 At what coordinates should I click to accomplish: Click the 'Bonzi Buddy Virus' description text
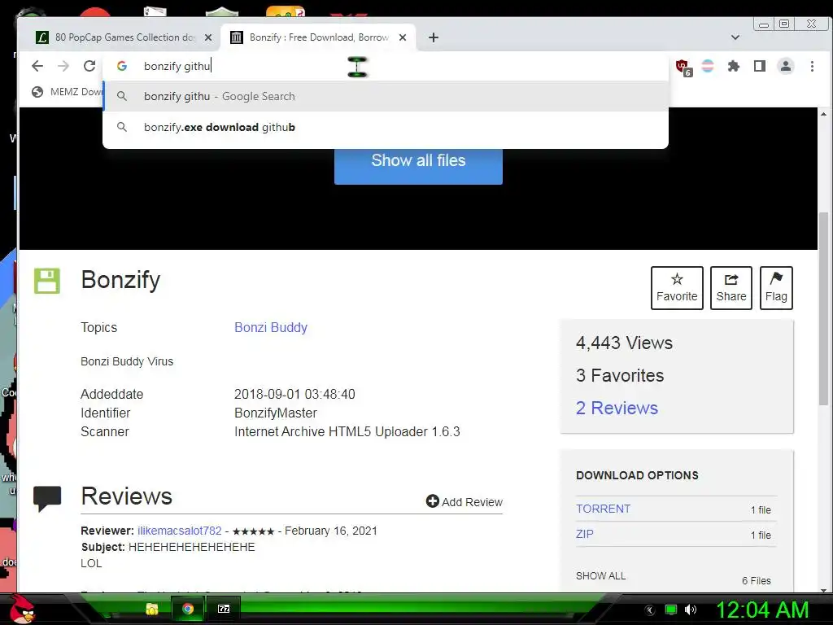point(127,361)
